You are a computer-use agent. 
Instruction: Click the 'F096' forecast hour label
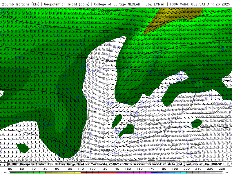point(174,4)
